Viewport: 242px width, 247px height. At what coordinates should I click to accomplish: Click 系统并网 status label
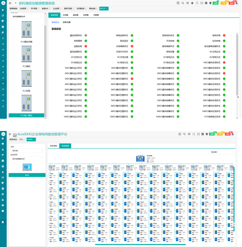pos(216,35)
